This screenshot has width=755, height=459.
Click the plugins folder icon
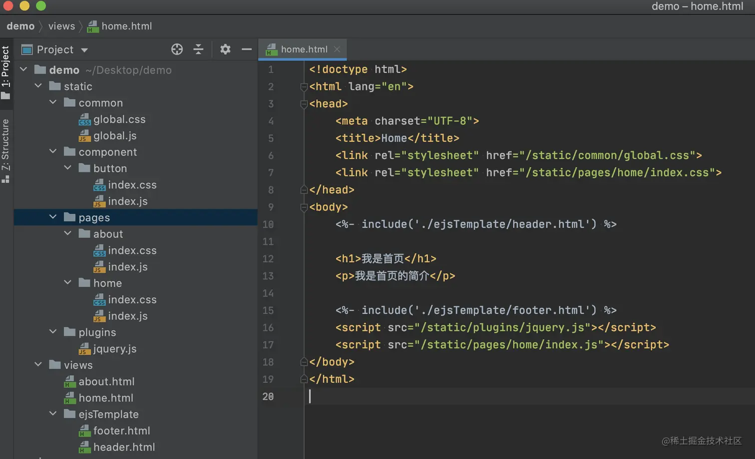pos(70,332)
